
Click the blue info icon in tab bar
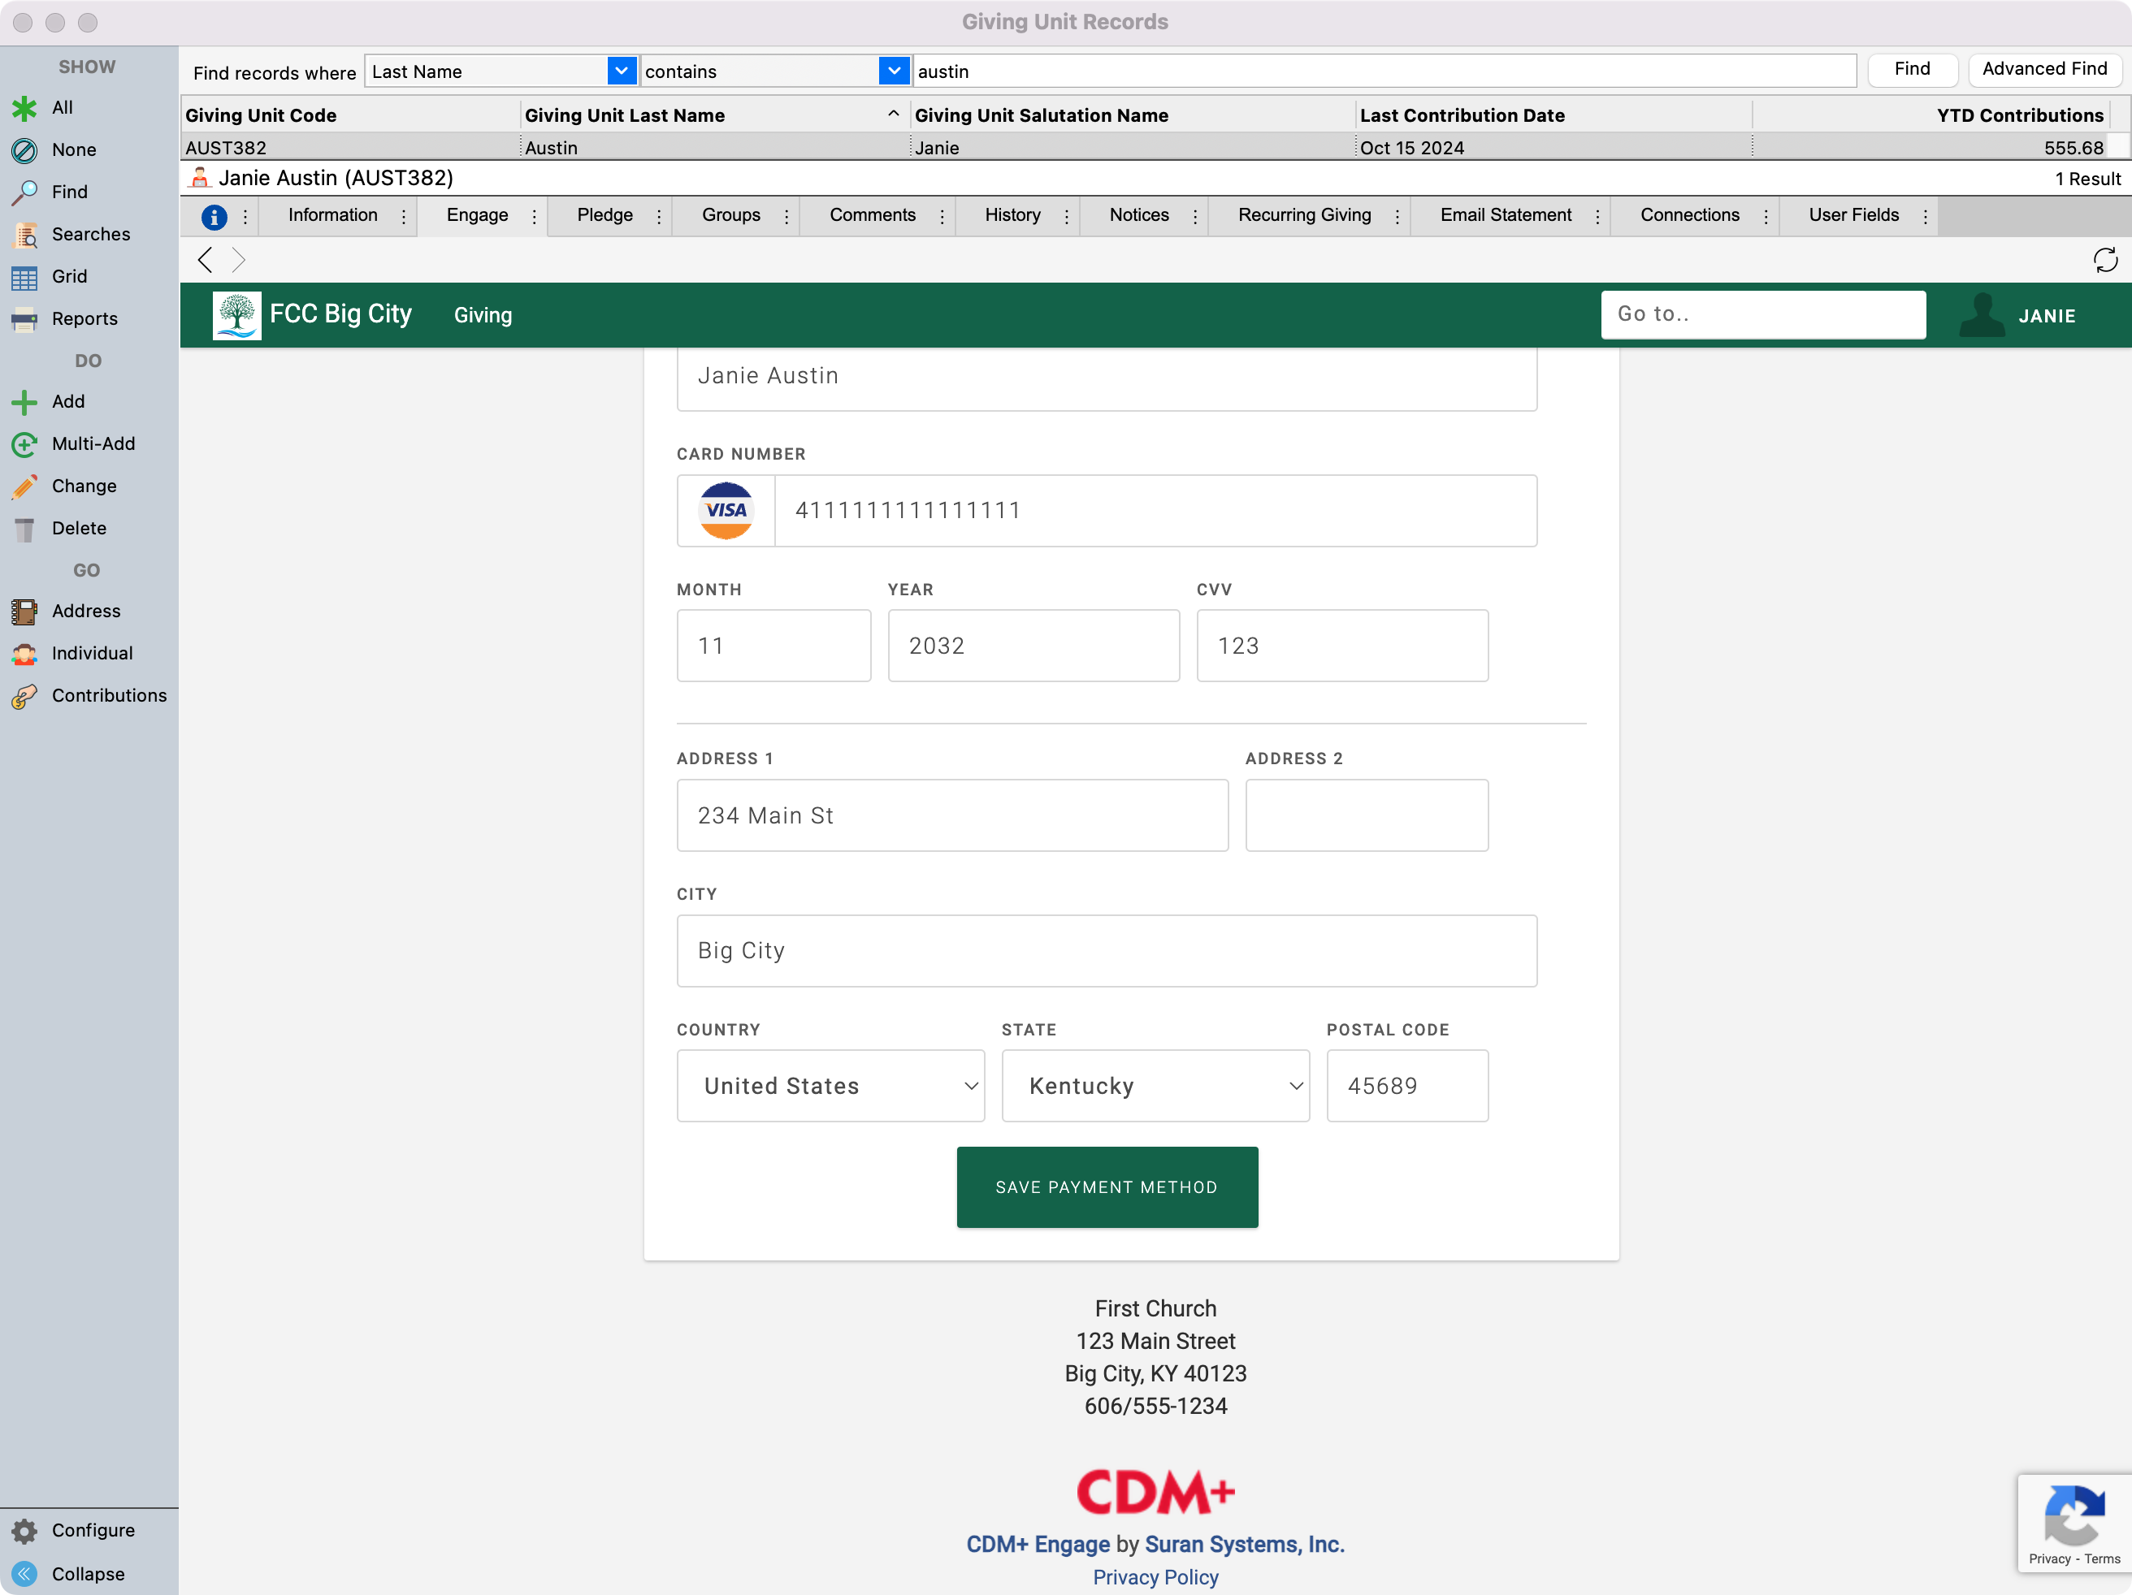click(214, 217)
